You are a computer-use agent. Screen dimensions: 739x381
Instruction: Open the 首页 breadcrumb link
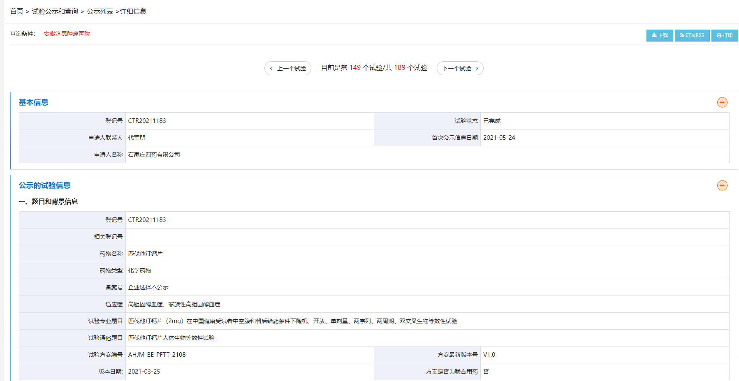(x=16, y=11)
